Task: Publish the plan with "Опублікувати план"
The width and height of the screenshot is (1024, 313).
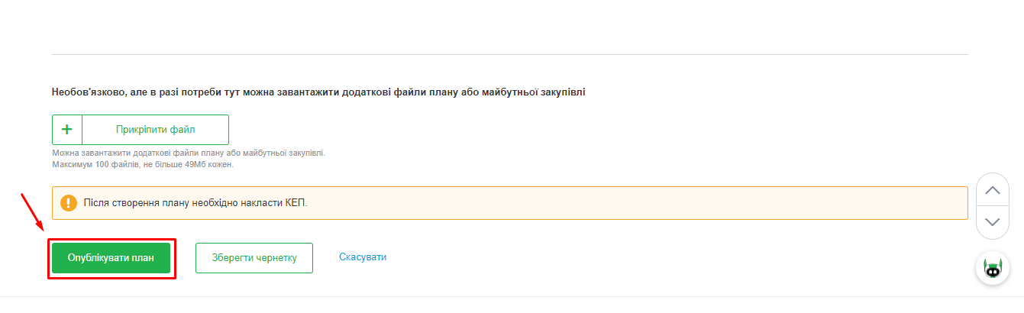Action: pos(111,258)
